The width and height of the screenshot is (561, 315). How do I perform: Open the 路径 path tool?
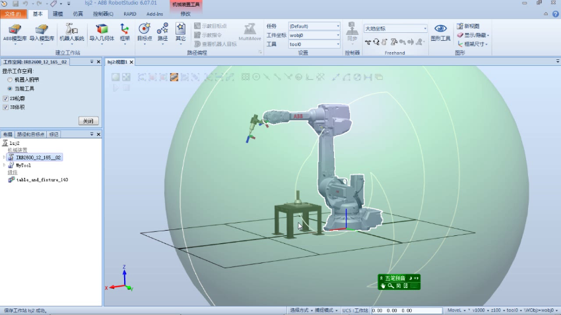[x=163, y=32]
